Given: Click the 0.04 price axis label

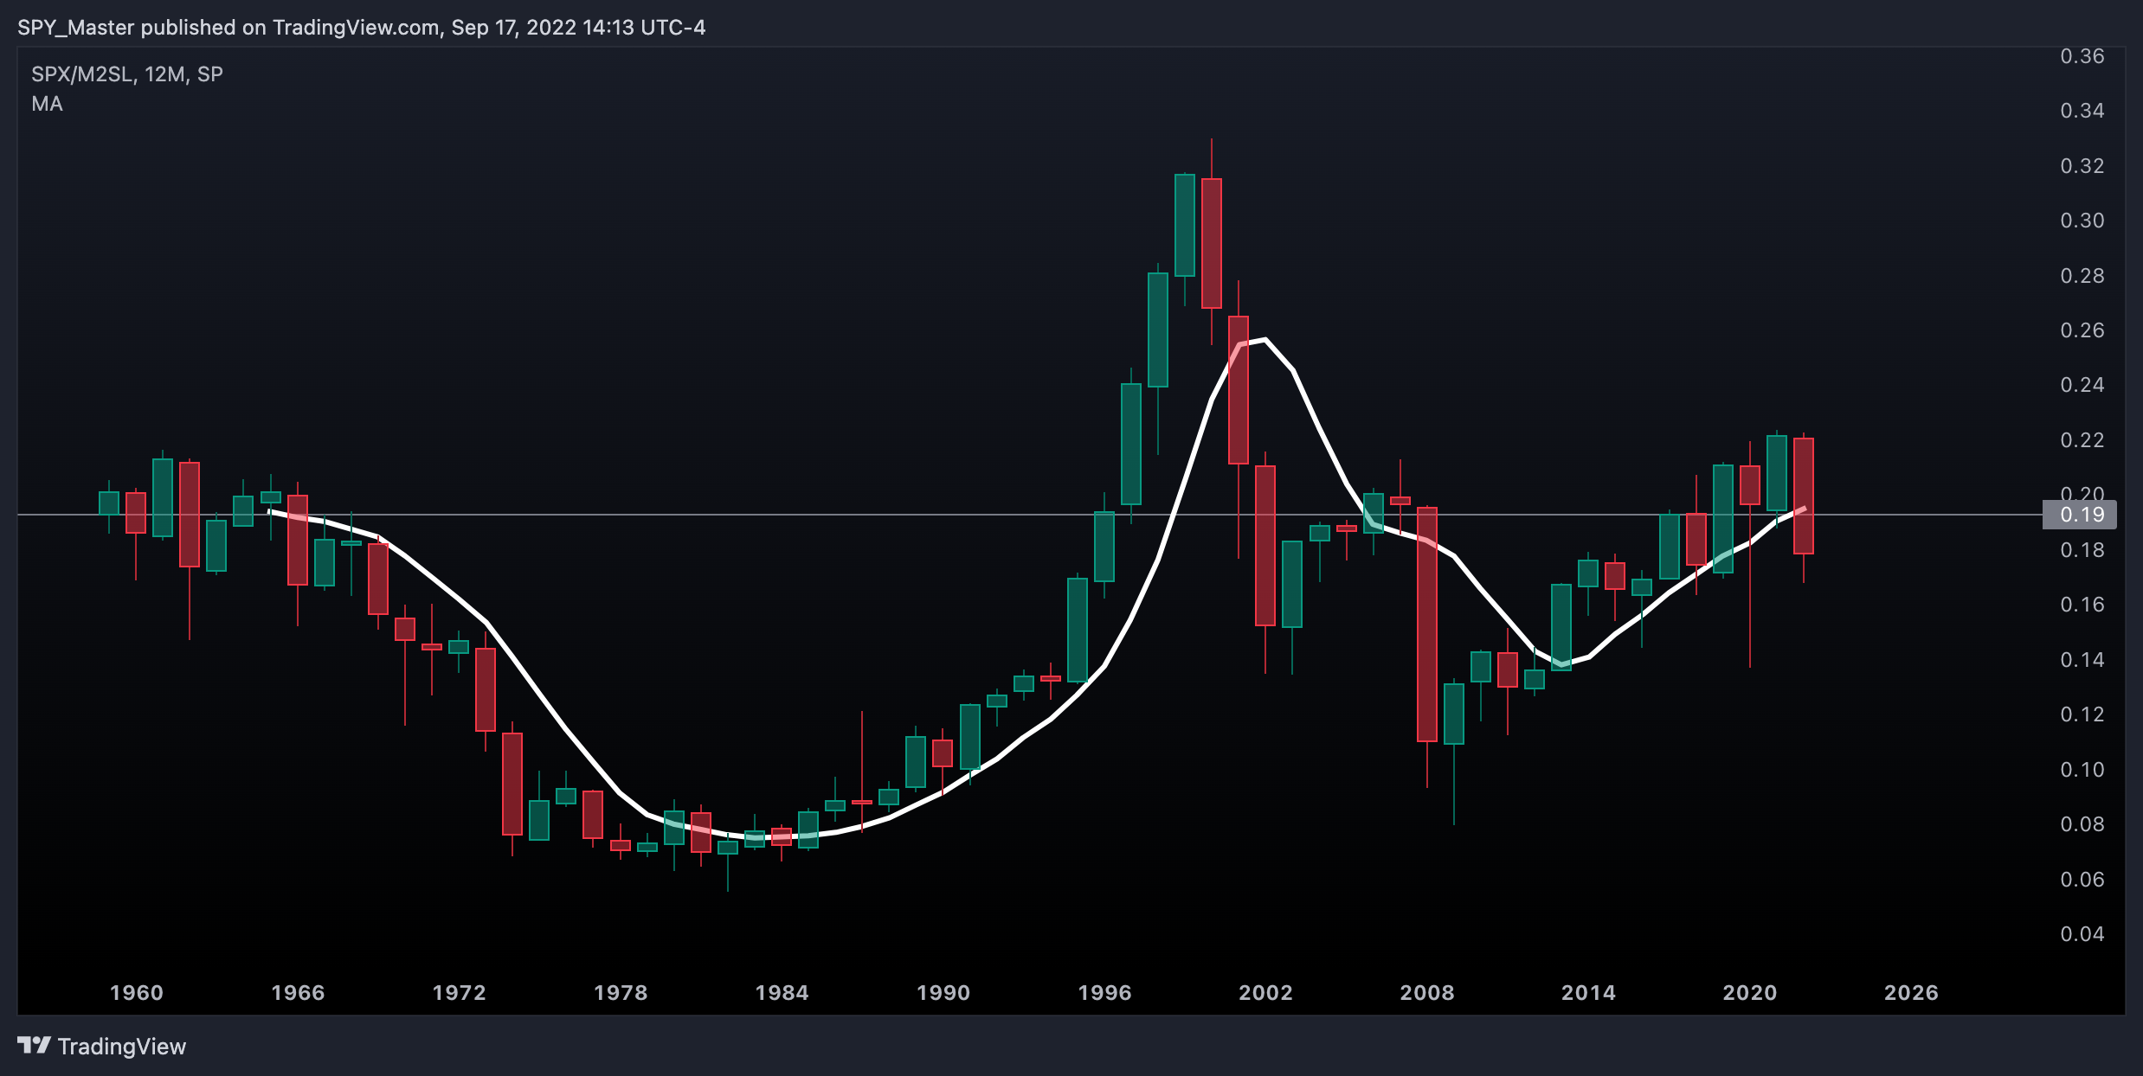Looking at the screenshot, I should coord(2082,934).
